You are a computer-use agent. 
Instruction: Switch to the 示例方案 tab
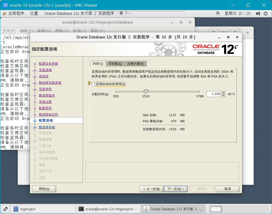click(x=135, y=64)
